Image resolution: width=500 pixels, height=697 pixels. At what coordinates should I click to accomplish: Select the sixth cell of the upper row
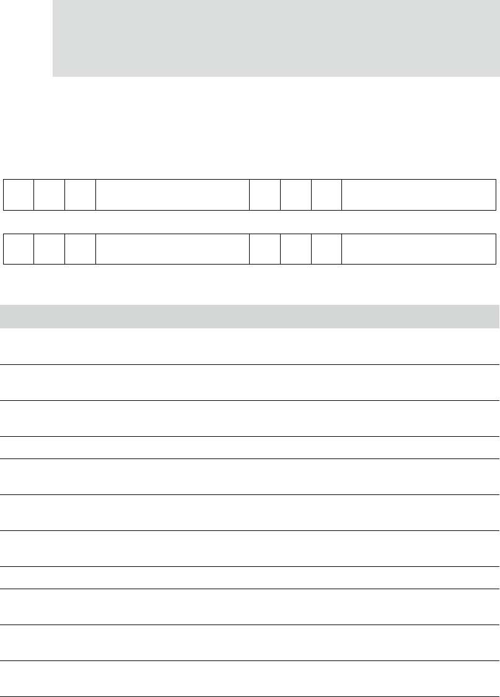296,195
